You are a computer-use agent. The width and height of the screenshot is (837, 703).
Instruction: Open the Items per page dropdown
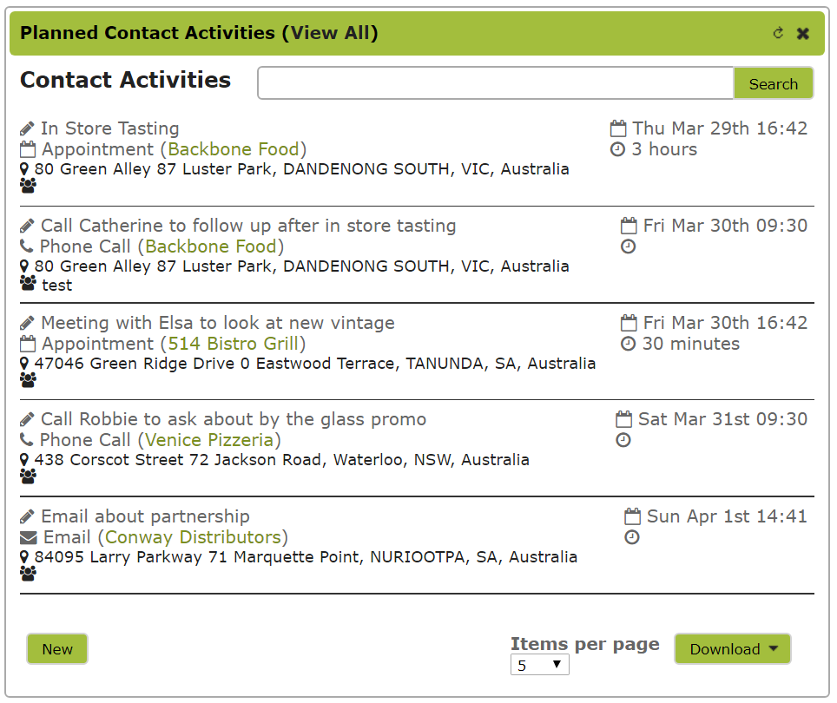coord(540,665)
